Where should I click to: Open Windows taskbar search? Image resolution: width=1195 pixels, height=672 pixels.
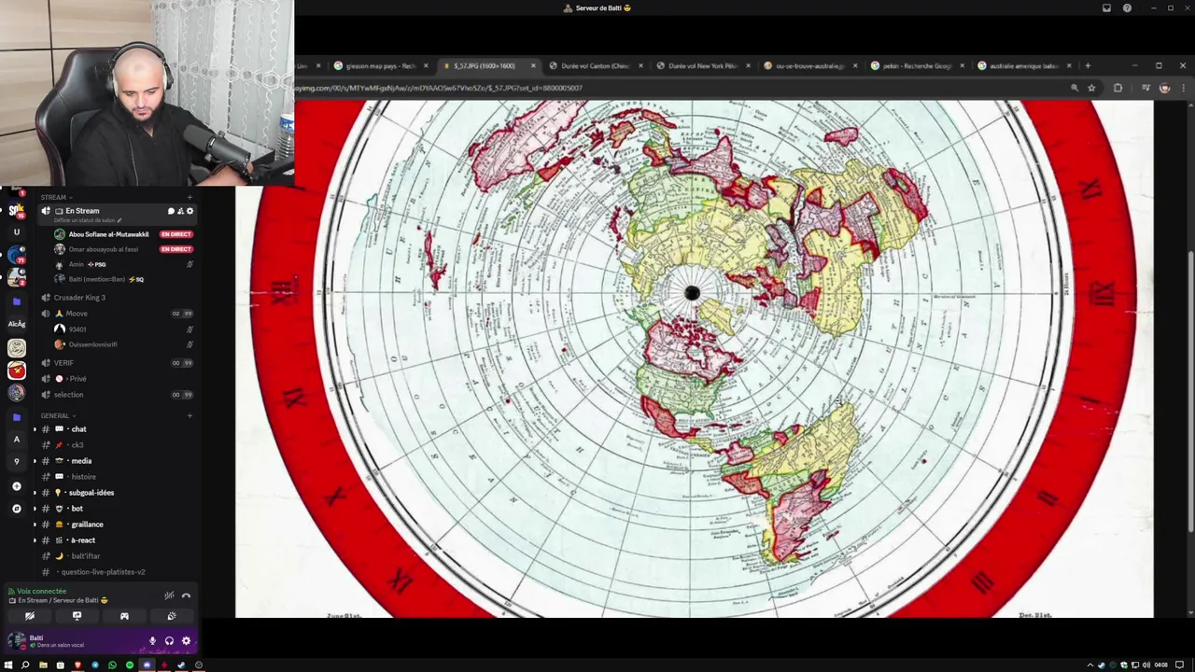25,665
